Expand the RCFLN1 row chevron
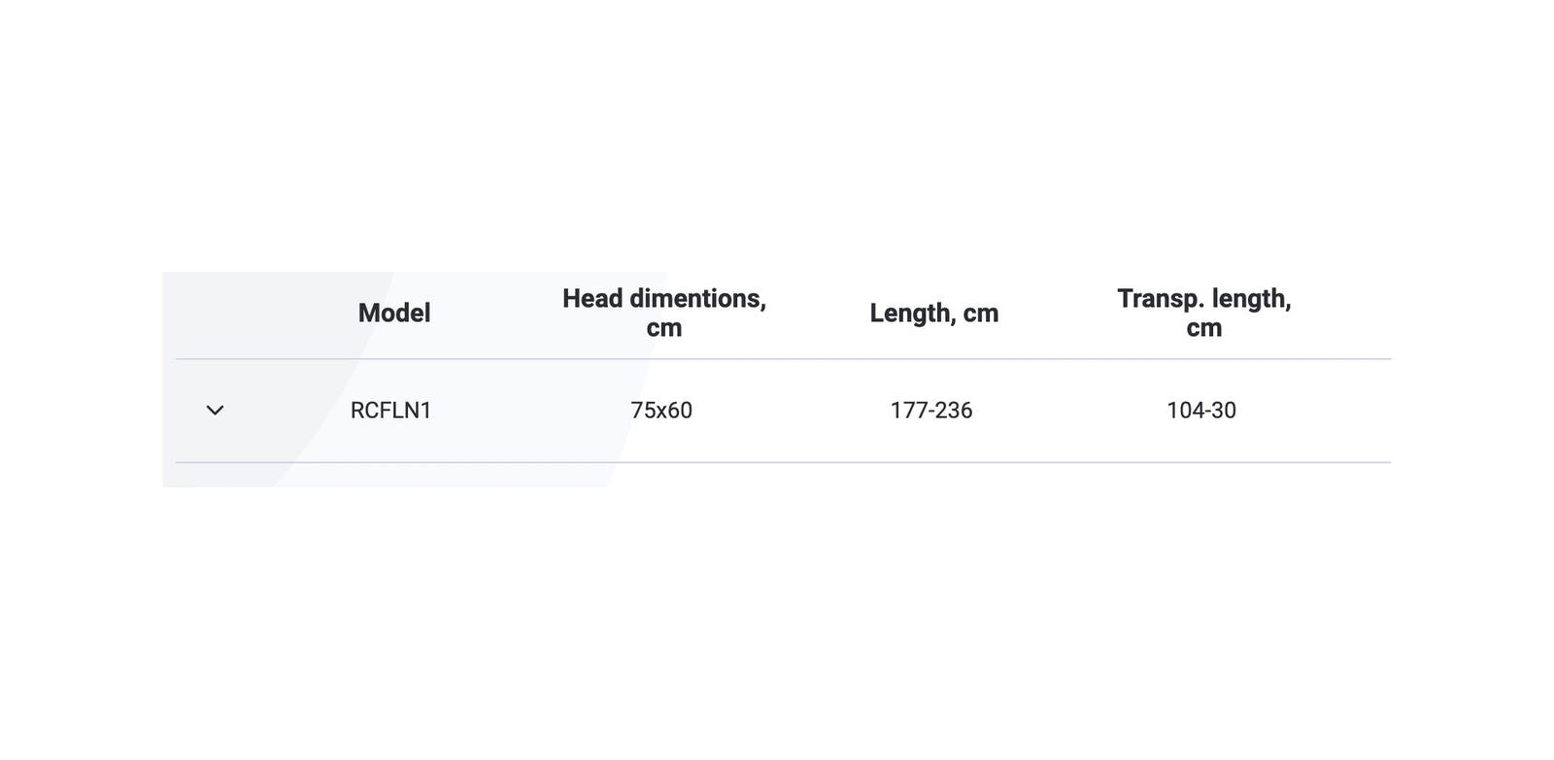 (215, 411)
